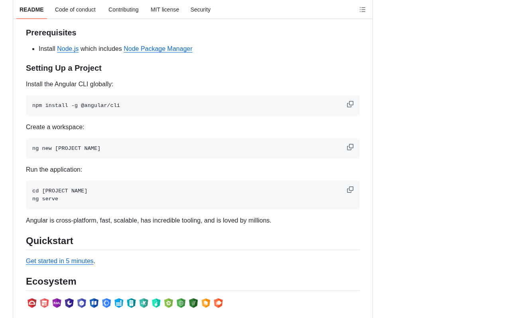
Task: Click the light green gear badge
Action: point(169,303)
